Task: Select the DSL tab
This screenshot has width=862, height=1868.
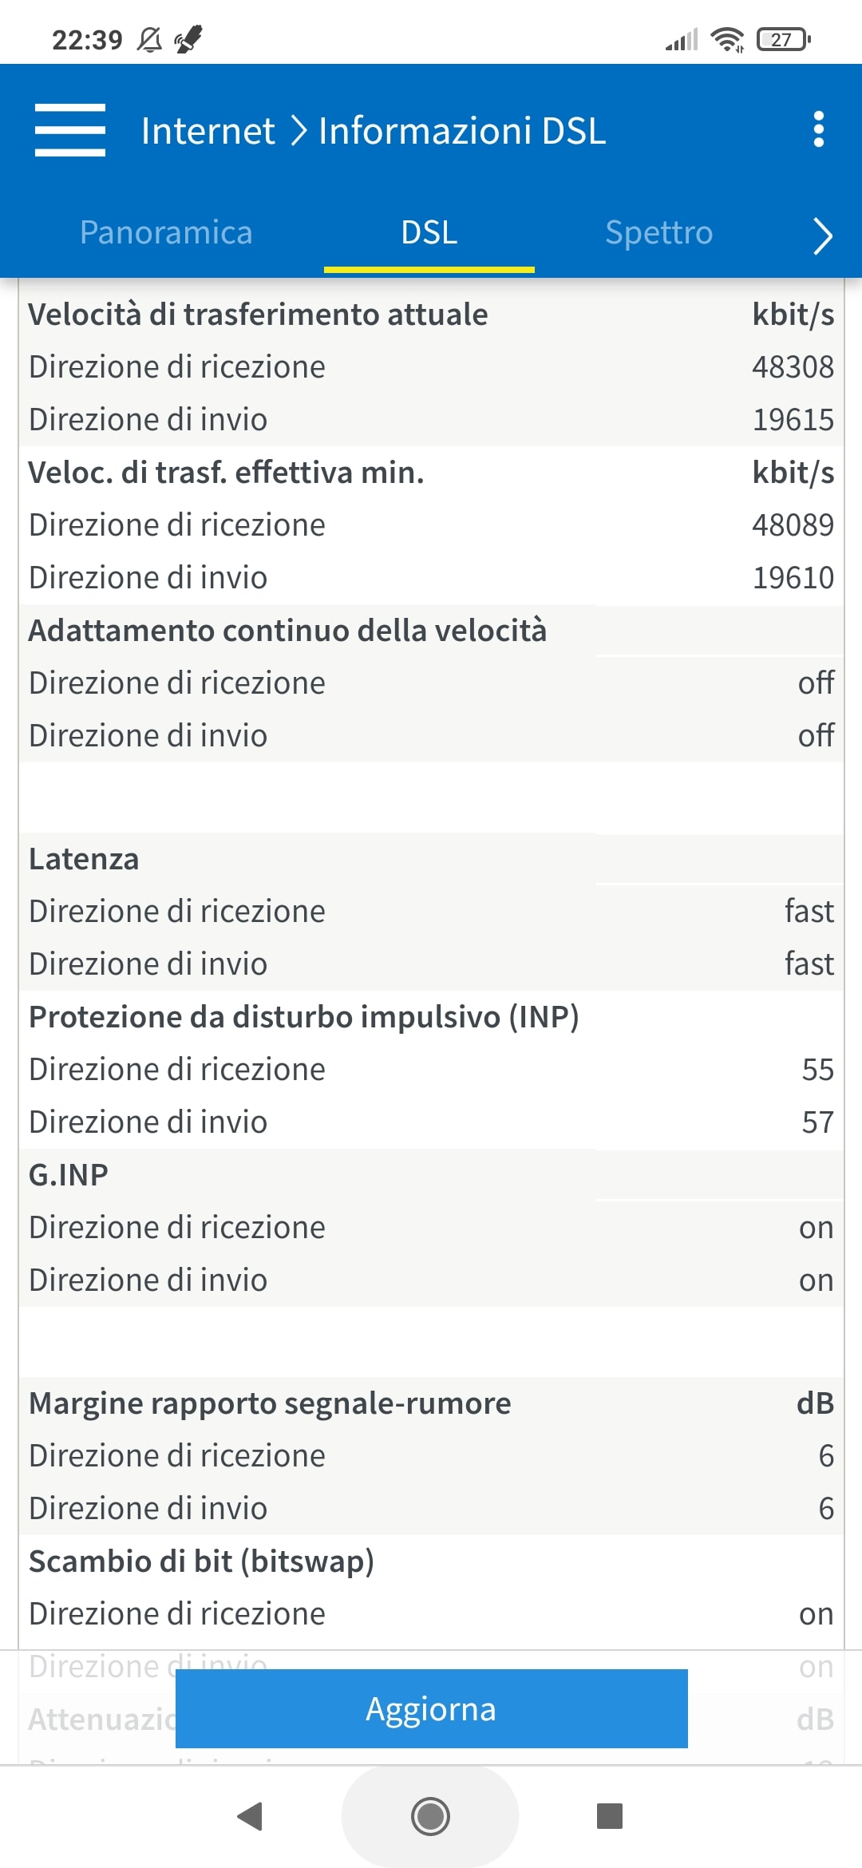Action: [429, 232]
